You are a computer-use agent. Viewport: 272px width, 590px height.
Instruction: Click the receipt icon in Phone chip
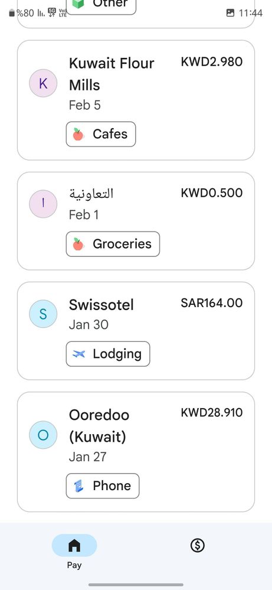[x=78, y=486]
